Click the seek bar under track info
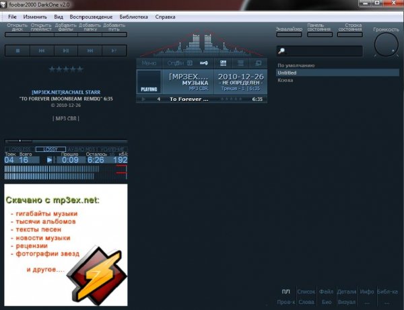 pos(66,141)
